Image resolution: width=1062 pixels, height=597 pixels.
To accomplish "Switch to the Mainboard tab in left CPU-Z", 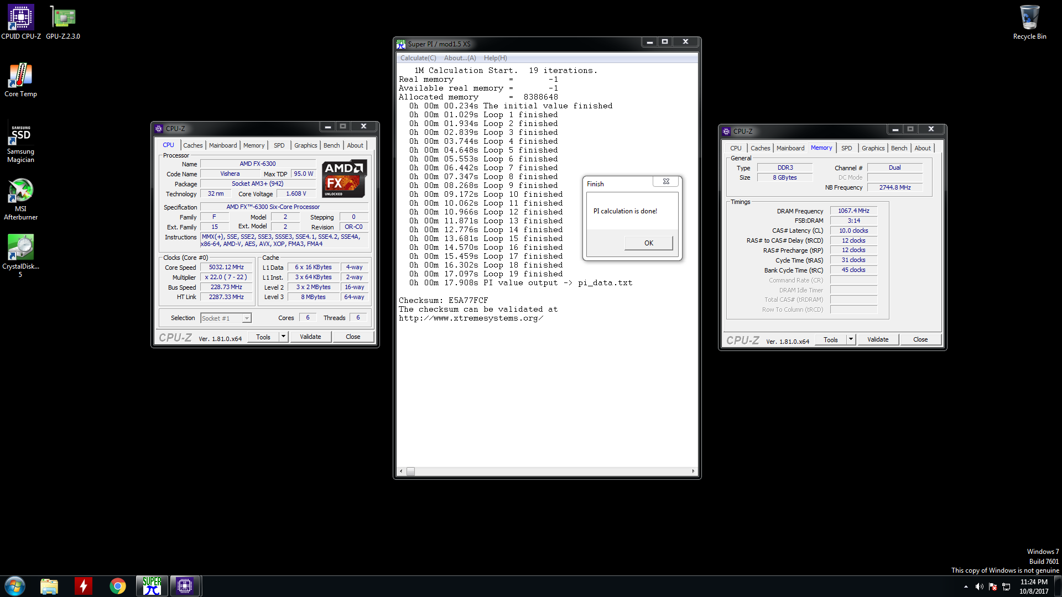I will tap(223, 145).
